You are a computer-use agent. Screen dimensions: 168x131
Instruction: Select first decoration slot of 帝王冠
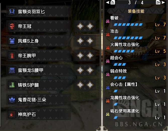click(80, 26)
